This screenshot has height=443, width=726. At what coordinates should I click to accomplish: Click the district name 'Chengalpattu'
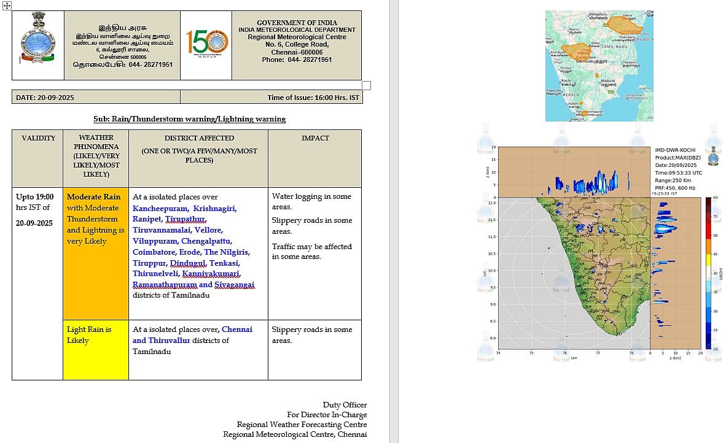pyautogui.click(x=206, y=241)
